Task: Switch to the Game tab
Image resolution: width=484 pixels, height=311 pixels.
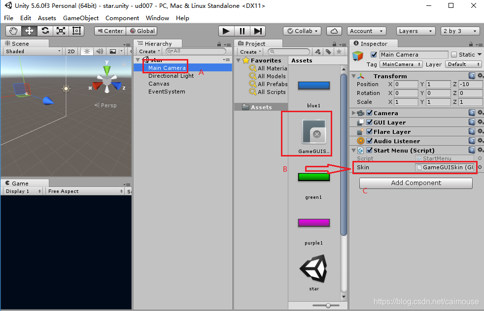Action: (25, 183)
